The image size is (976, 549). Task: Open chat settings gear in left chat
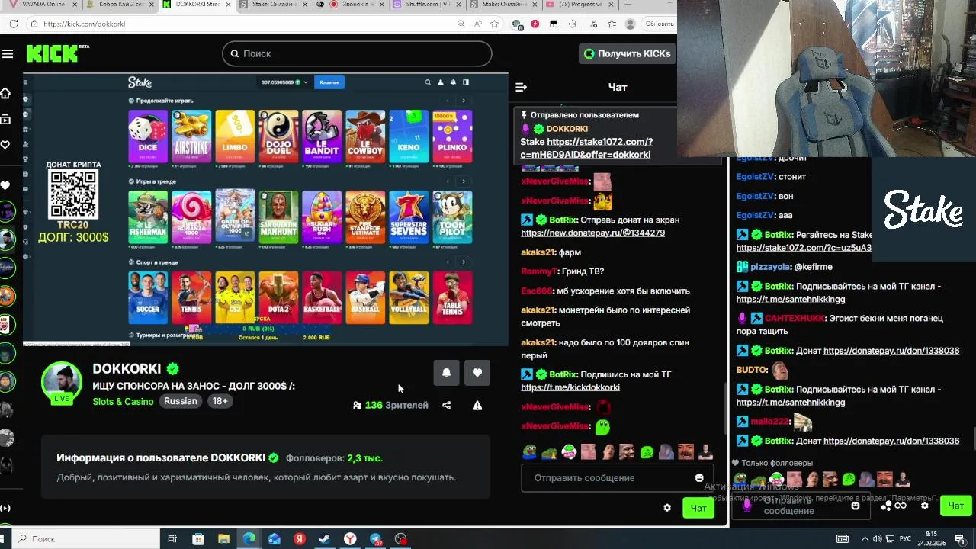tap(667, 508)
